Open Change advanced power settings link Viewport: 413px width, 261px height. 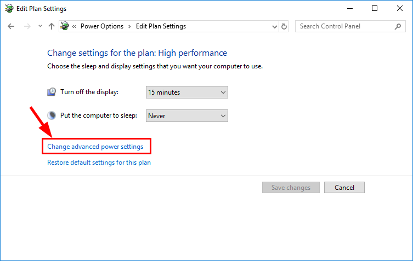(x=95, y=147)
